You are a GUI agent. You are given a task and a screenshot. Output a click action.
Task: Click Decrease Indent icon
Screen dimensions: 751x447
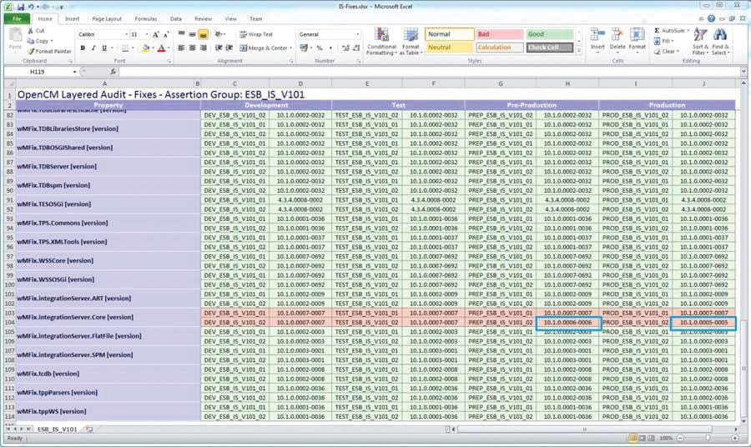tap(219, 48)
